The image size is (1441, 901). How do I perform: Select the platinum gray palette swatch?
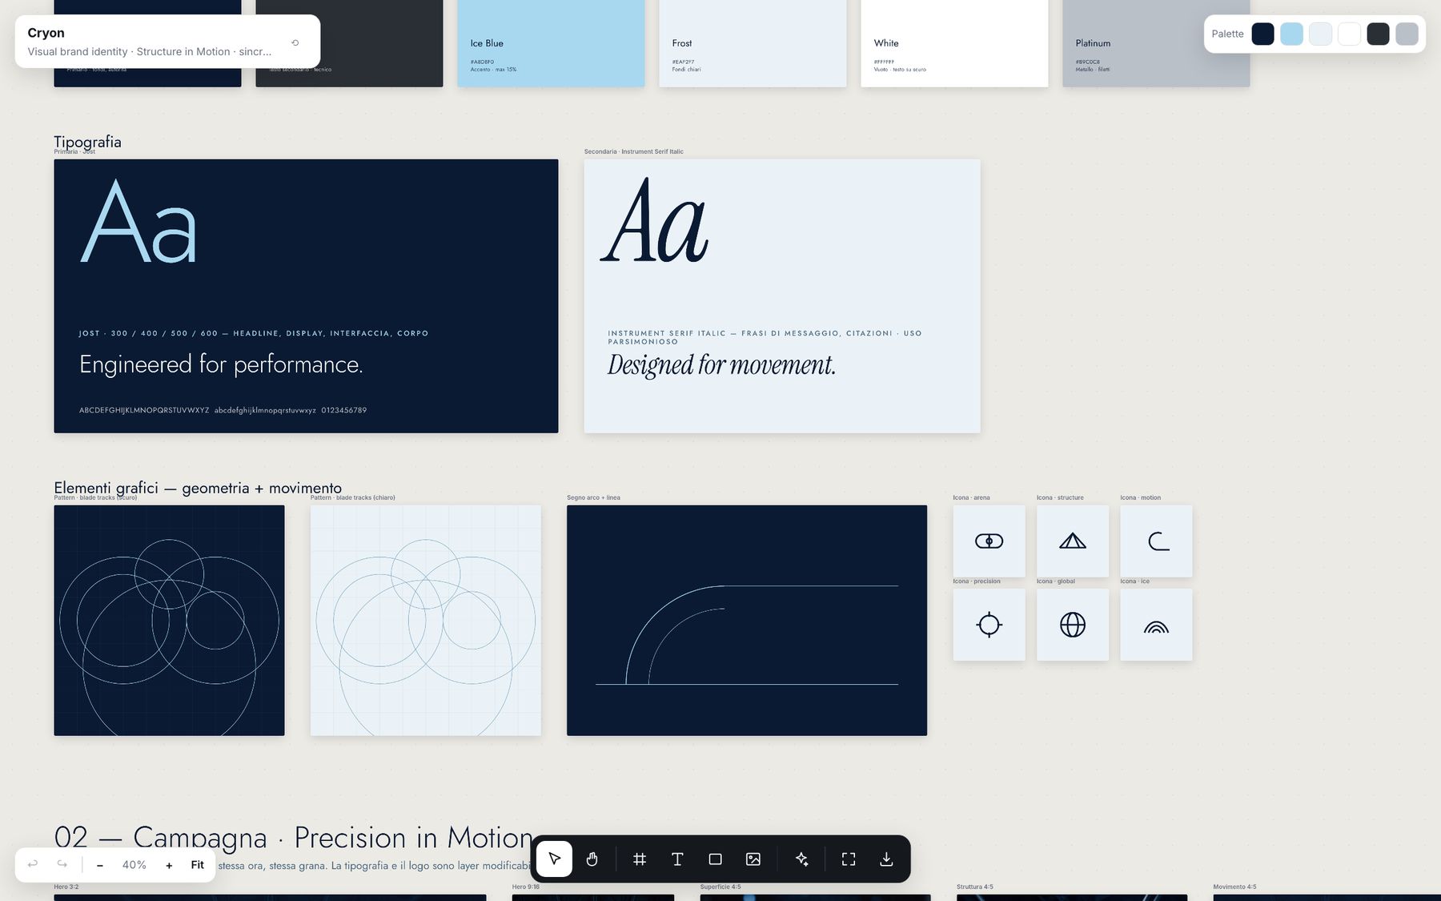point(1407,34)
